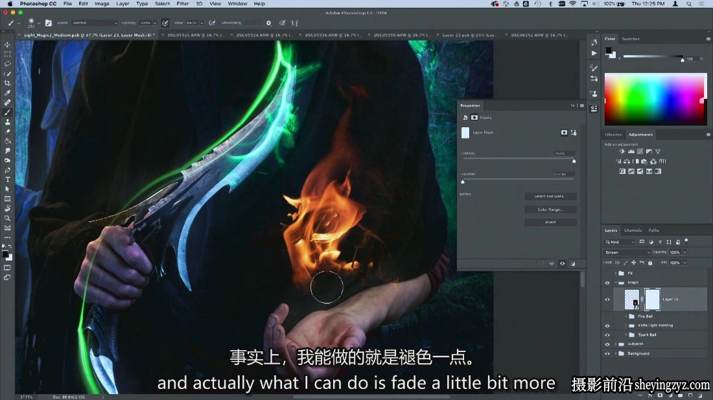This screenshot has height=400, width=713.
Task: Click lock all padlock icon in Layers
Action: coord(650,262)
